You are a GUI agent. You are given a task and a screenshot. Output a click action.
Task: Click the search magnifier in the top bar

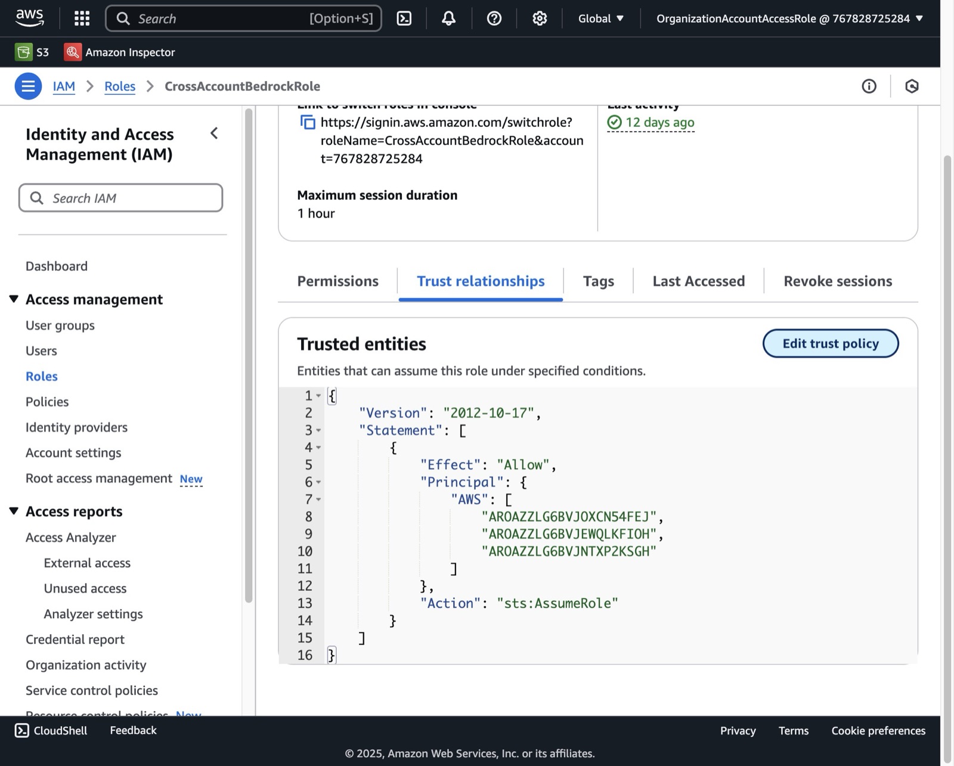pos(123,18)
